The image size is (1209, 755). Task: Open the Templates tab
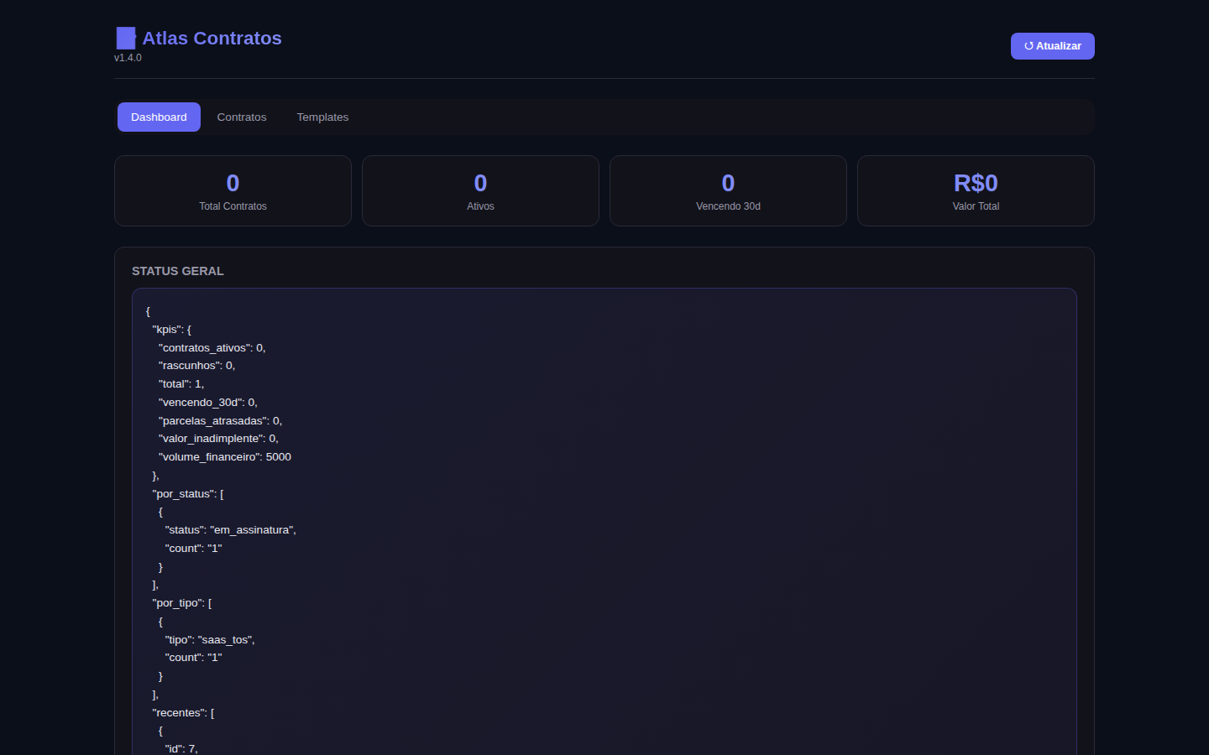click(322, 117)
